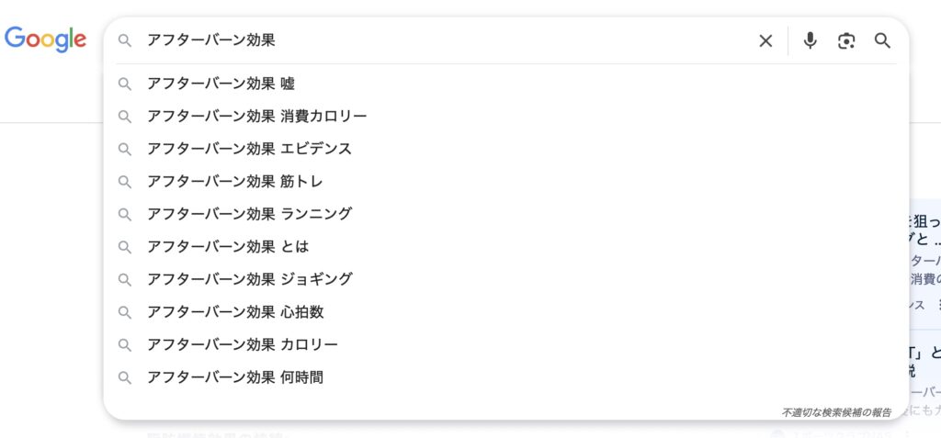The height and width of the screenshot is (438, 941).
Task: Open 不適切な検索候補の報告 link
Action: click(836, 413)
